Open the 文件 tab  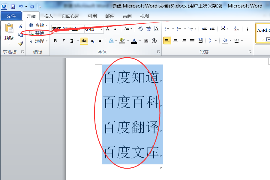pyautogui.click(x=11, y=16)
